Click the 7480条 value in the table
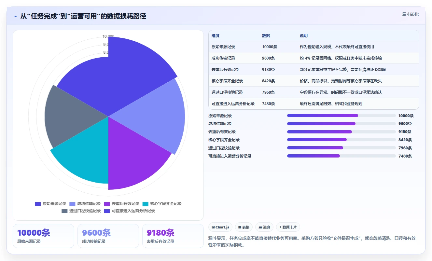The image size is (432, 261). coord(269,104)
